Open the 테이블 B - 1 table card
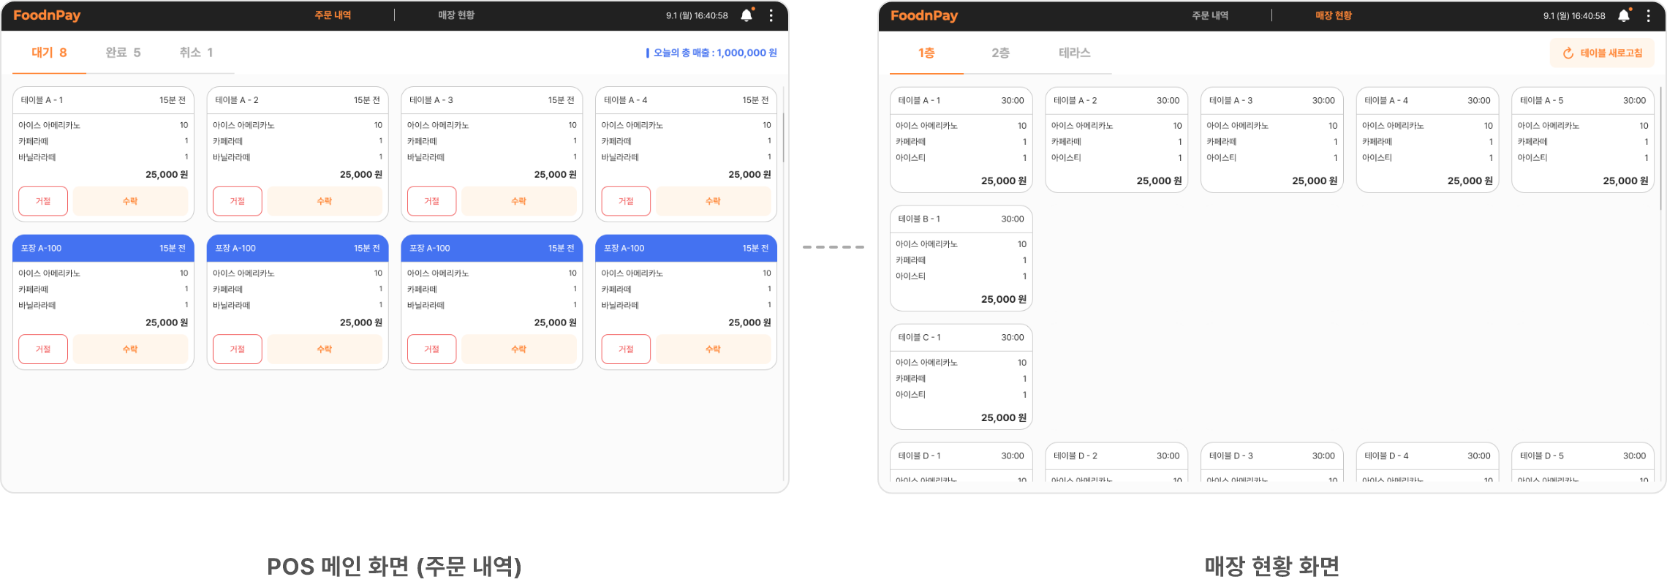This screenshot has height=582, width=1667. [x=961, y=258]
